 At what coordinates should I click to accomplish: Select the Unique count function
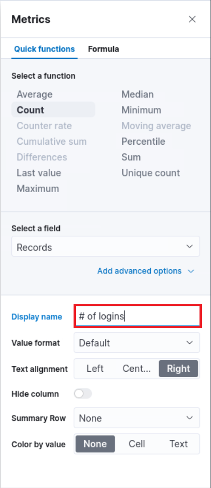pos(151,173)
